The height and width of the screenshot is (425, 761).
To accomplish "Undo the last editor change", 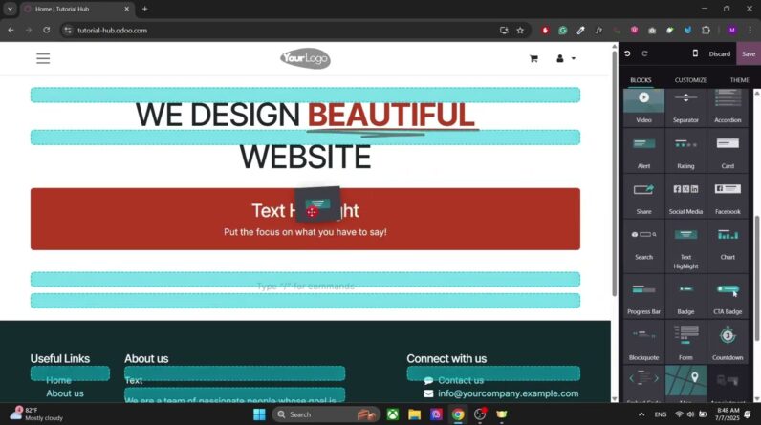I will click(x=628, y=53).
